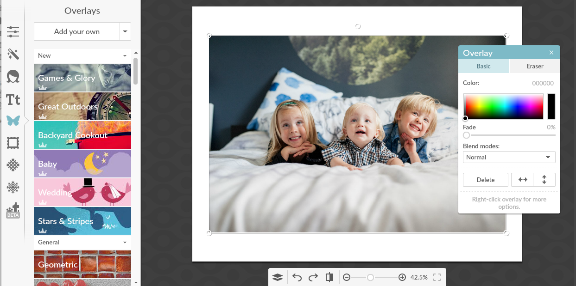Screen dimensions: 576x286
Task: Undo the last action
Action: pyautogui.click(x=297, y=277)
